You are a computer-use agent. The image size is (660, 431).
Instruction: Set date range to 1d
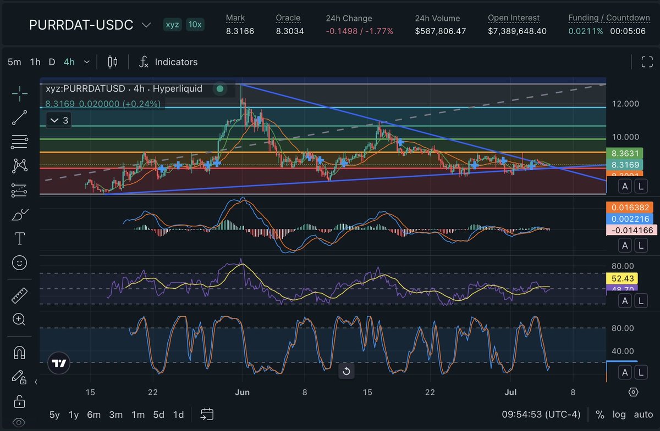pos(178,415)
